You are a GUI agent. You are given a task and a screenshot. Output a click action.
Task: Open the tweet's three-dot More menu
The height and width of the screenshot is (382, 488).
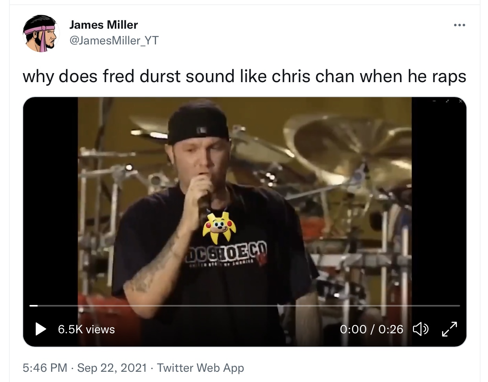pos(459,25)
